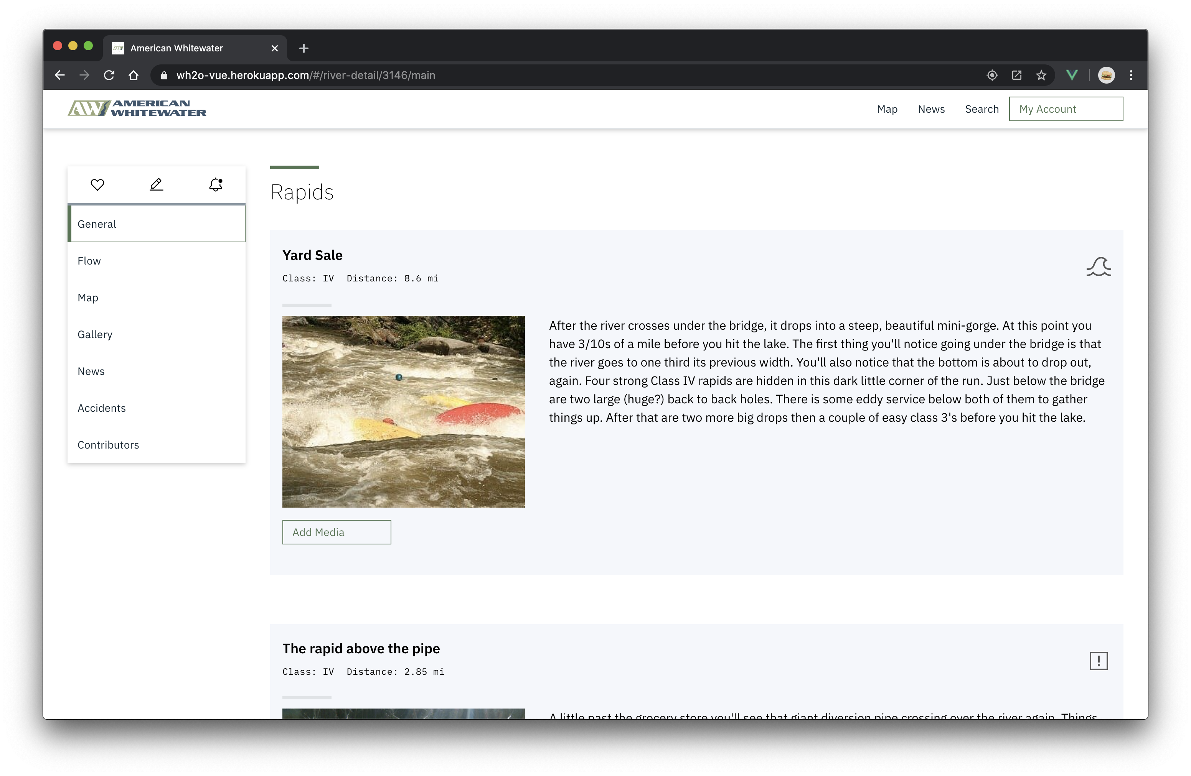The height and width of the screenshot is (776, 1191).
Task: Close the American Whitewater tab
Action: tap(274, 48)
